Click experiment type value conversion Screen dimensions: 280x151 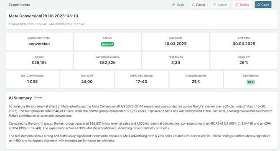tap(39, 44)
